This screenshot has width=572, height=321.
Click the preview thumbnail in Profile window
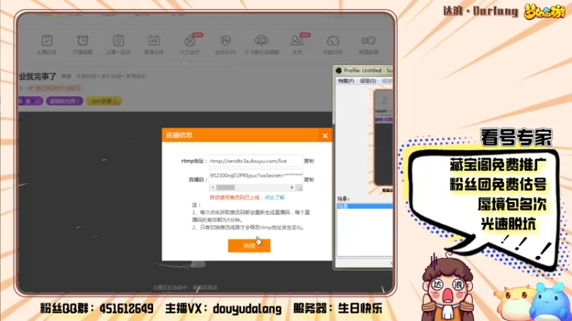pos(383,138)
